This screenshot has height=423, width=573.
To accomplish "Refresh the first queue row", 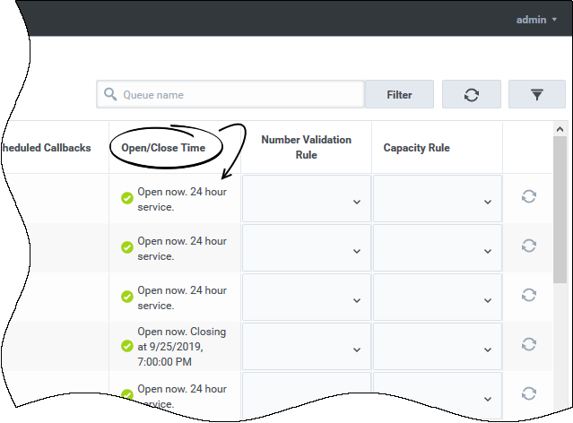I will 529,197.
